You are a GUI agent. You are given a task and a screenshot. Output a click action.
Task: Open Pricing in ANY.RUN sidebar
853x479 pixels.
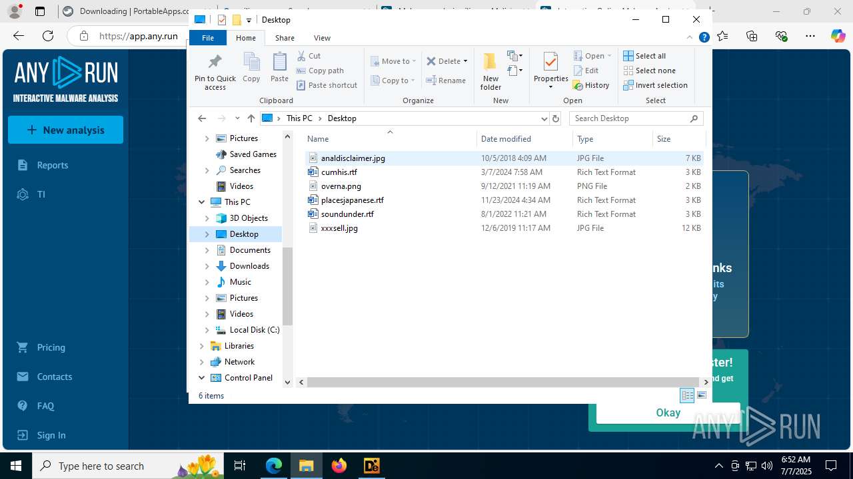click(x=51, y=347)
